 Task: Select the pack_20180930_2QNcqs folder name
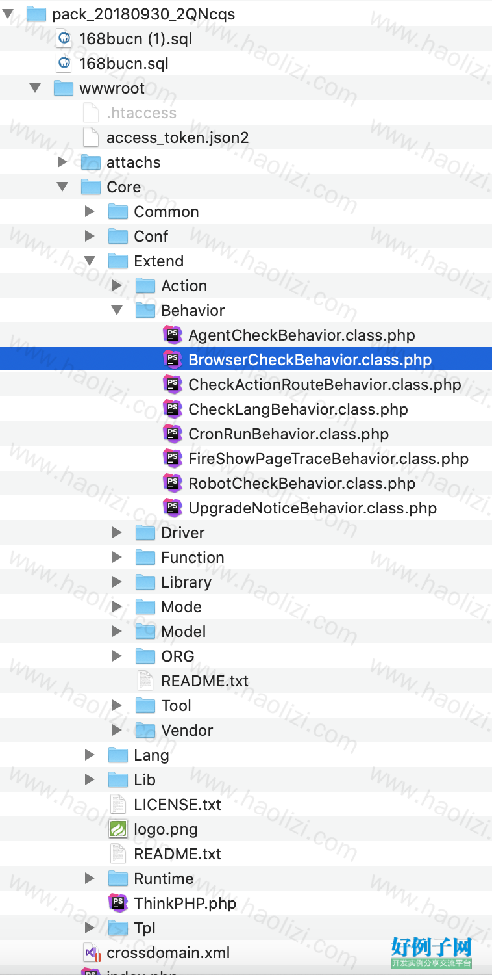coord(143,14)
